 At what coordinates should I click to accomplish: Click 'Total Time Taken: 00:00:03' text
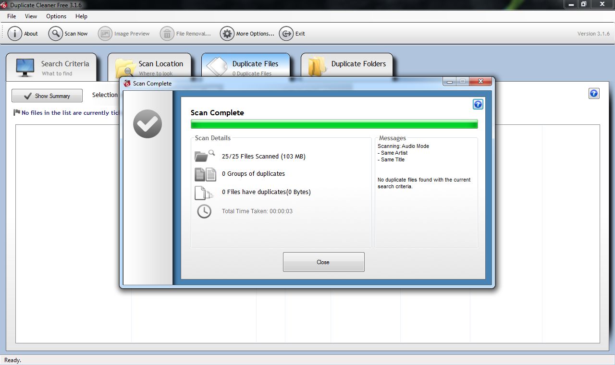click(x=257, y=211)
